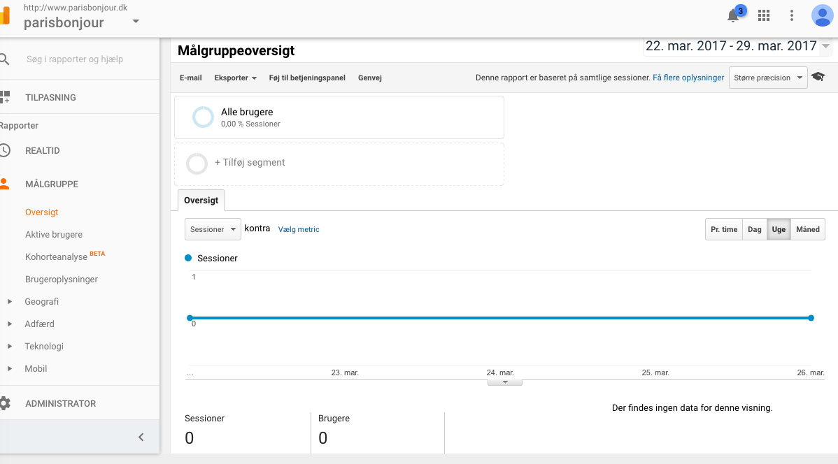
Task: Click the Tilpasning dashboard icon
Action: [x=5, y=97]
